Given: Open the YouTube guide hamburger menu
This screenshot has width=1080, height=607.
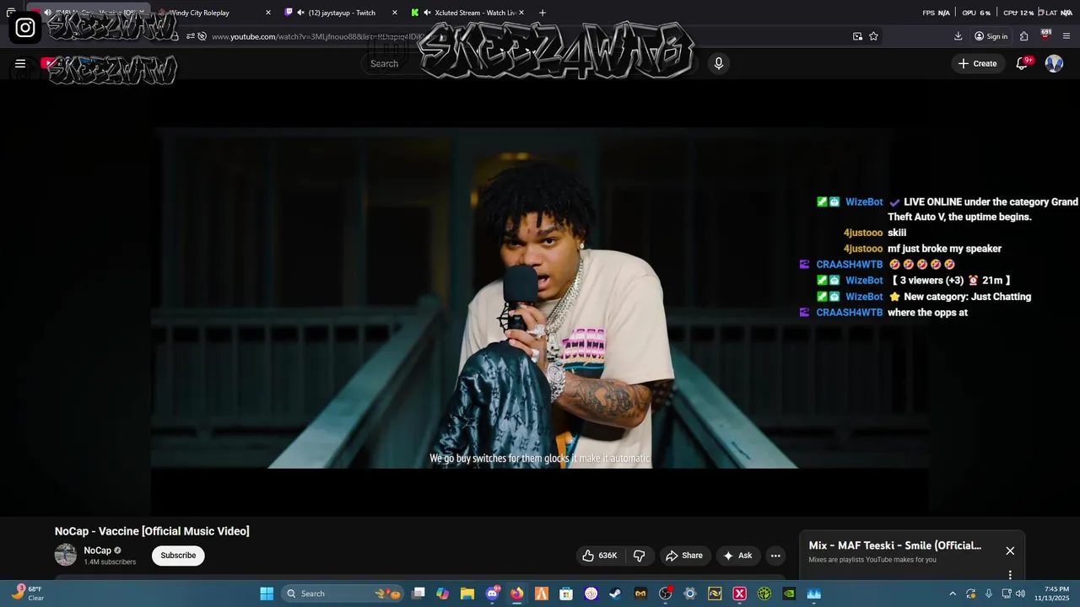Looking at the screenshot, I should pos(20,63).
